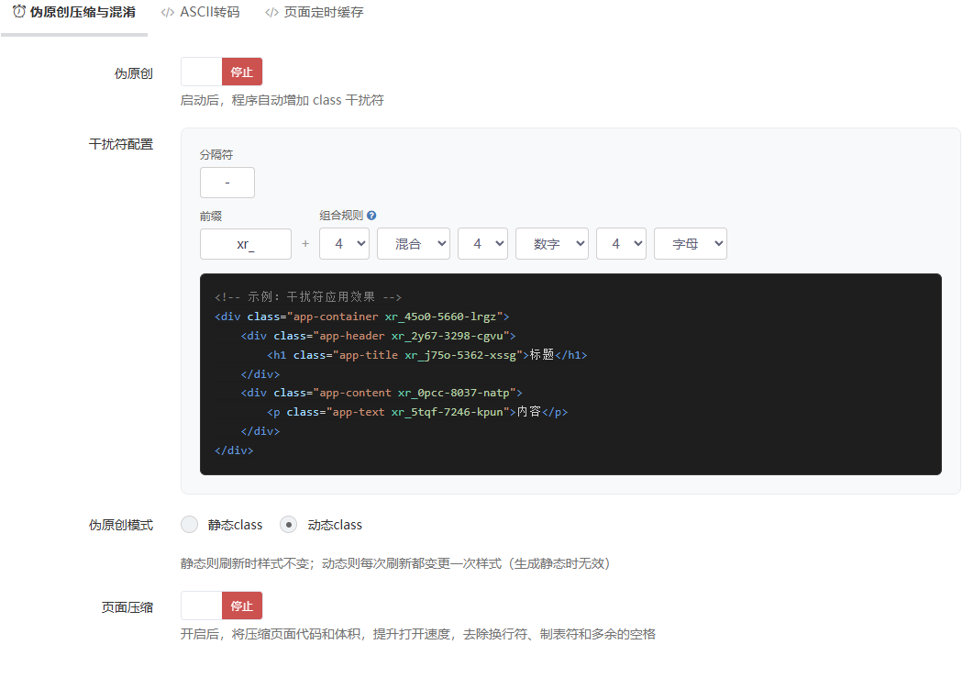The height and width of the screenshot is (678, 974).
Task: Expand the 数字 type dropdown
Action: 552,244
